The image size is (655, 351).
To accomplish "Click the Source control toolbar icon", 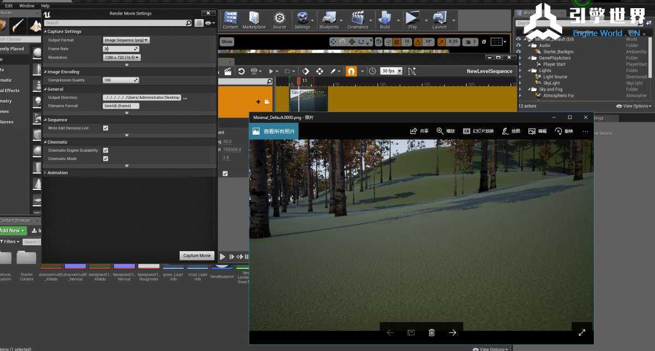I will (x=279, y=20).
